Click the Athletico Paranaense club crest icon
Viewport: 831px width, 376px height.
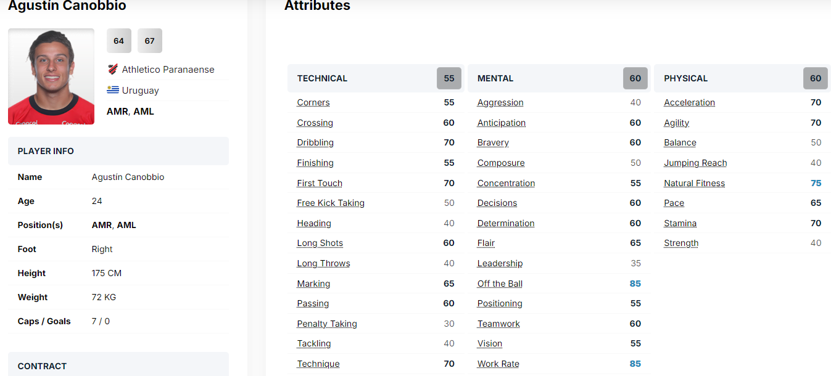[x=112, y=69]
